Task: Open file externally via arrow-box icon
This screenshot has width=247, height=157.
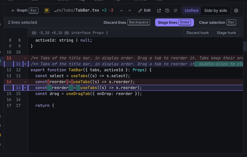Action: coord(159,11)
